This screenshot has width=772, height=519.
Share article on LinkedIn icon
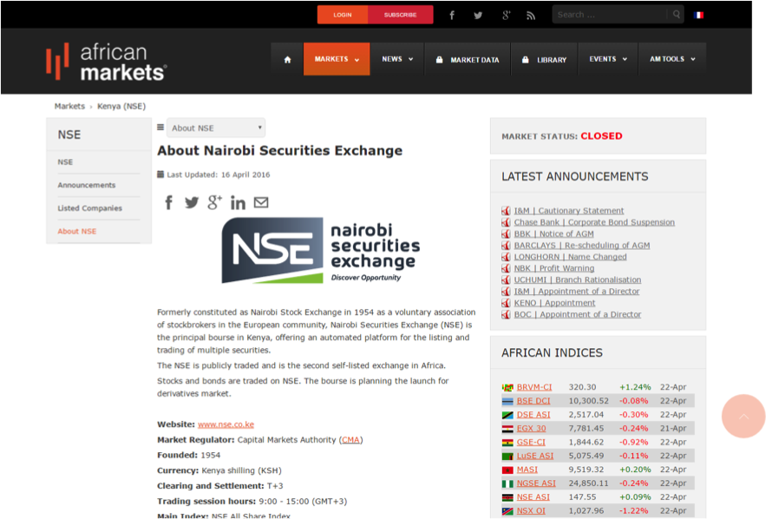[238, 203]
